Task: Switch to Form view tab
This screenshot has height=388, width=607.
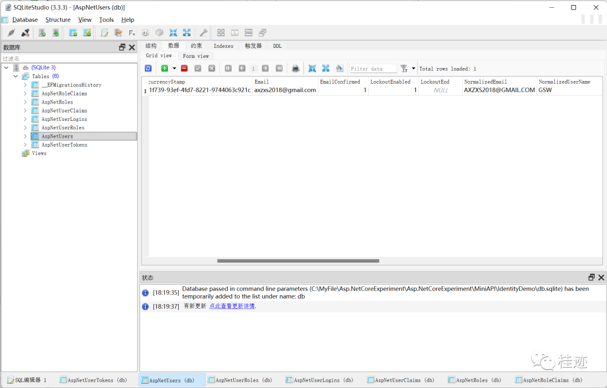Action: point(196,56)
